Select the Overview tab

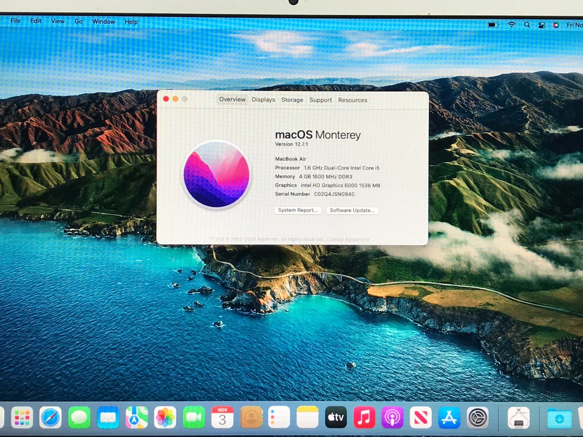(x=232, y=99)
